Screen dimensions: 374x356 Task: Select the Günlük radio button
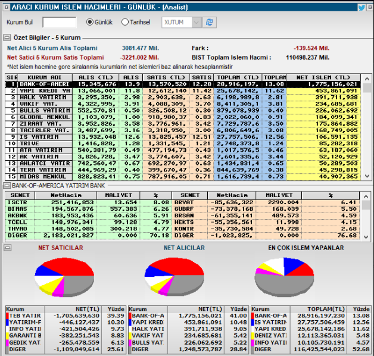click(90, 22)
